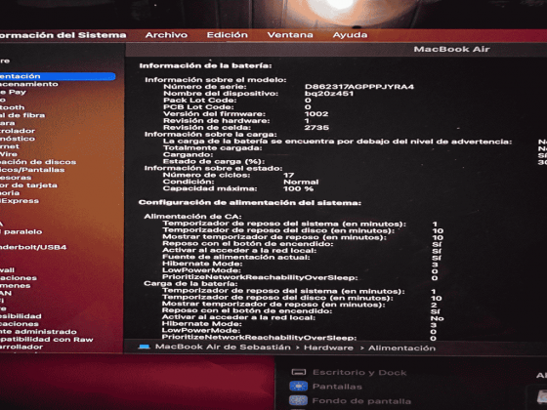Select the Compatibilidad con Raw sidebar row
Viewport: 547px width, 410px height.
(x=47, y=340)
